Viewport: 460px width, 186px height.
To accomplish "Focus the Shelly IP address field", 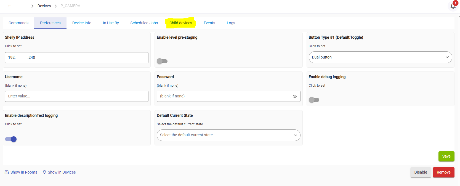I will [x=76, y=58].
